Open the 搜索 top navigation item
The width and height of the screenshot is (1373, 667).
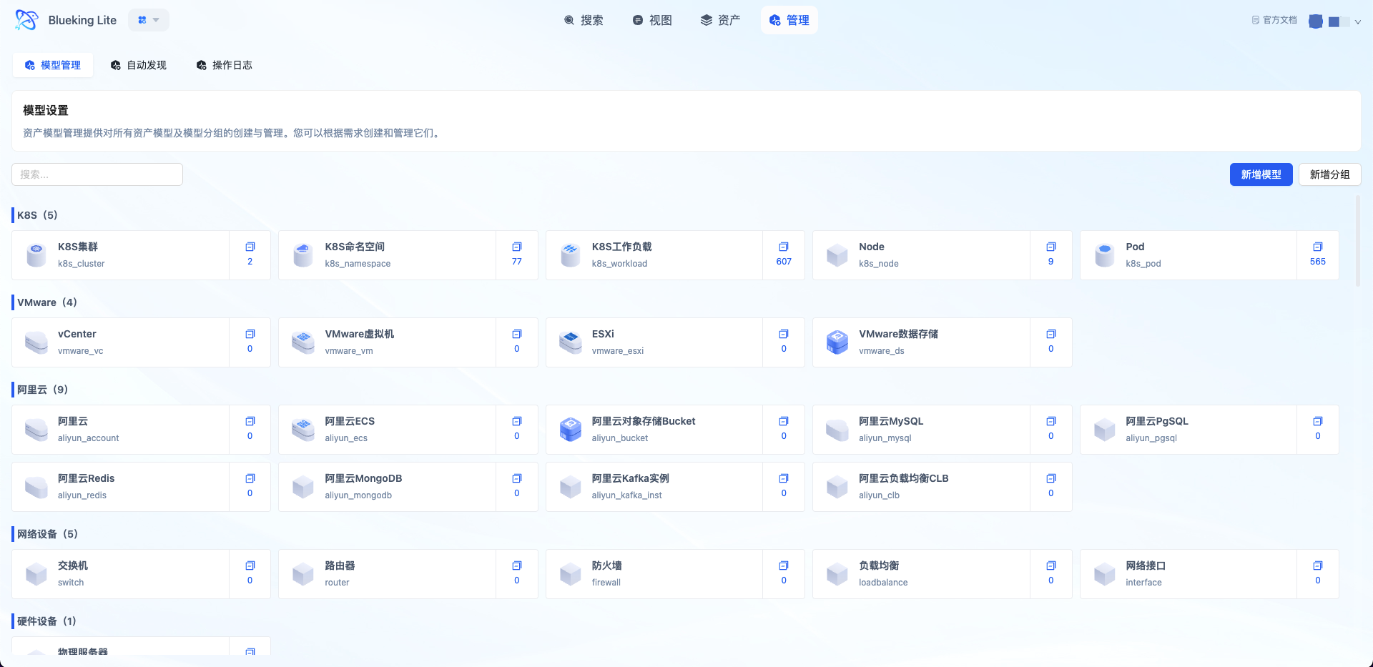click(x=584, y=20)
